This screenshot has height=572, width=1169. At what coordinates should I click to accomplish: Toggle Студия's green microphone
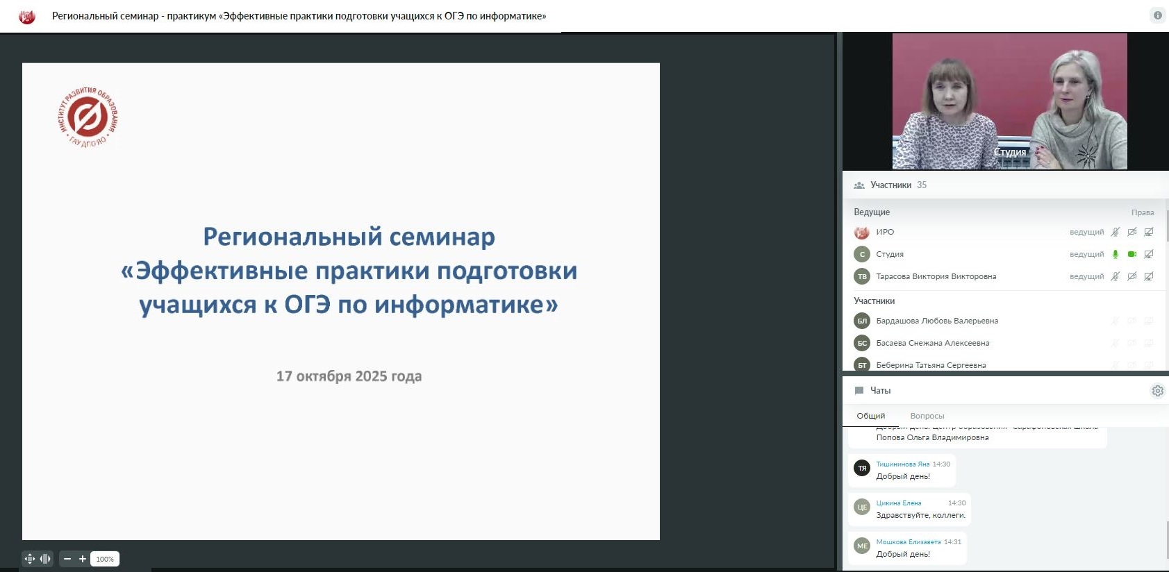point(1116,254)
